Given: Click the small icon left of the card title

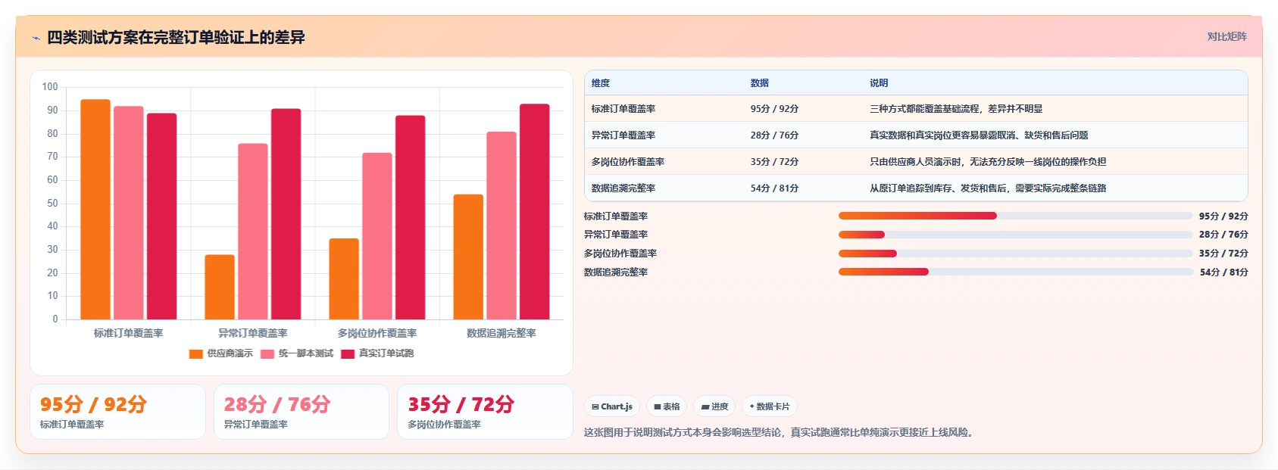Looking at the screenshot, I should click(x=36, y=38).
